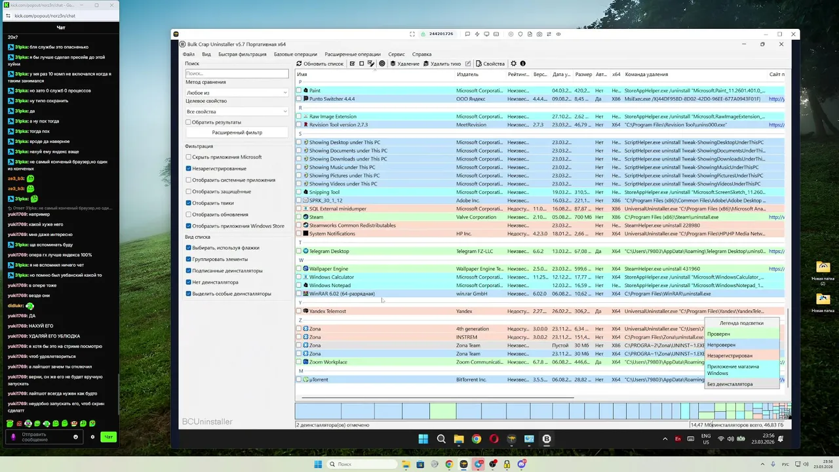Open settings gear icon in BCUninstaller toolbar
839x472 pixels.
[514, 64]
